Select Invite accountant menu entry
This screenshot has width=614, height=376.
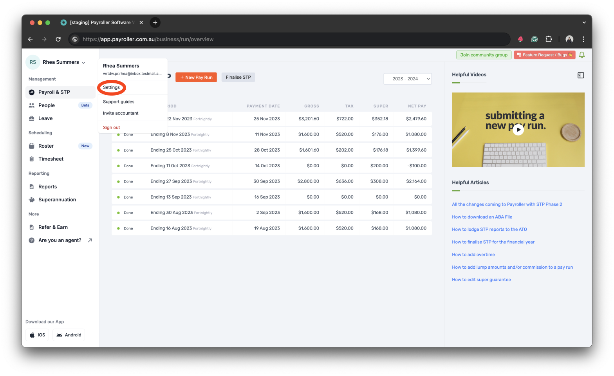[x=121, y=113]
